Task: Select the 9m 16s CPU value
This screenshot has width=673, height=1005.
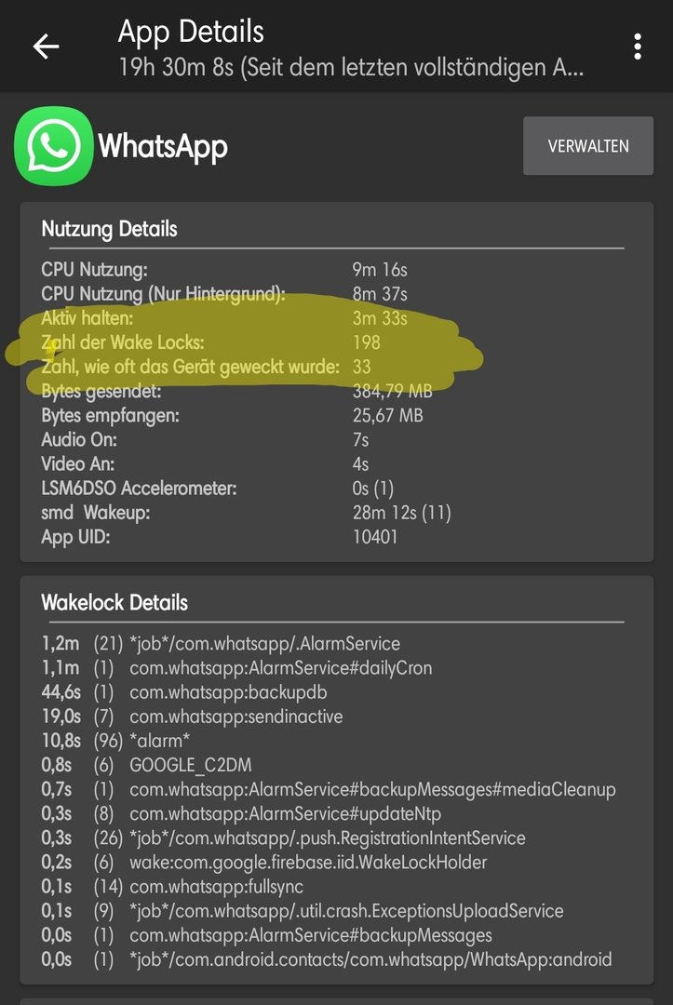Action: pyautogui.click(x=380, y=269)
